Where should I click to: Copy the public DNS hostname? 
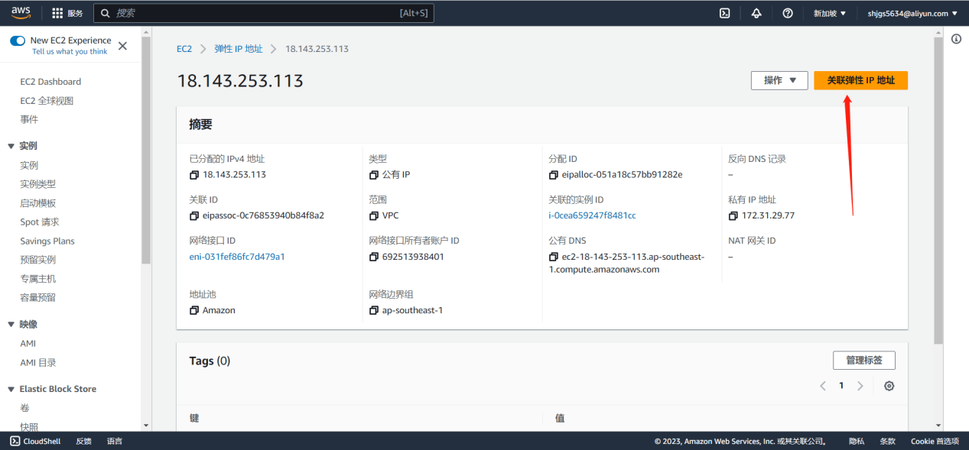coord(554,257)
